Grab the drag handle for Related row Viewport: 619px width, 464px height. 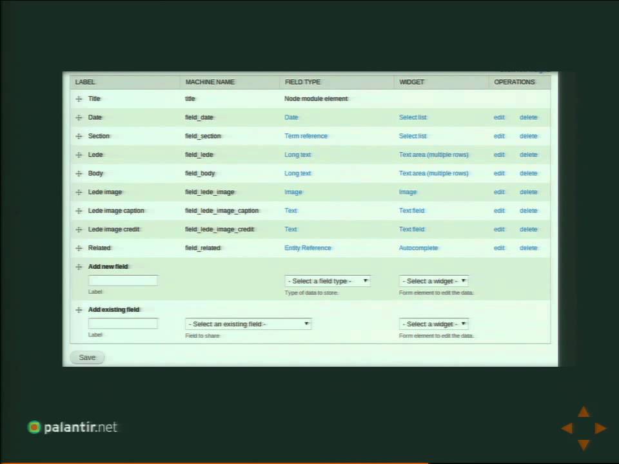tap(79, 248)
